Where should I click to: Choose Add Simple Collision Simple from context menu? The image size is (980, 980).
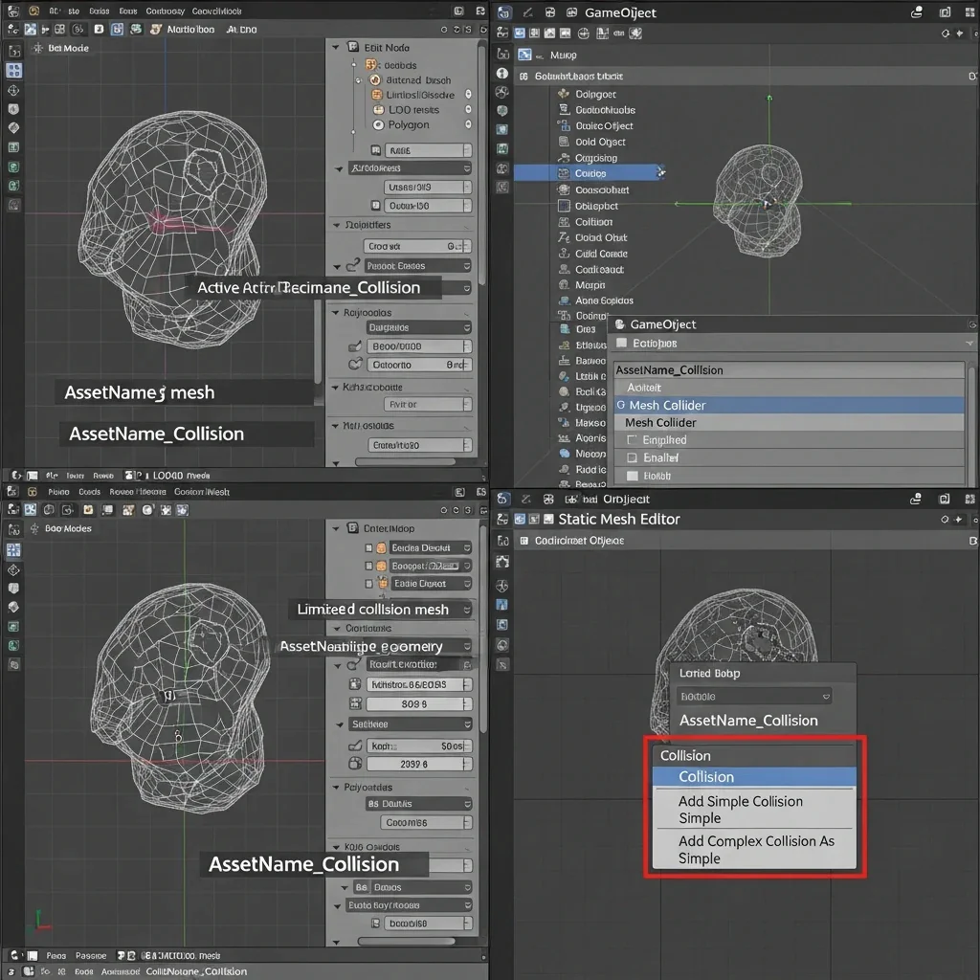click(x=740, y=810)
